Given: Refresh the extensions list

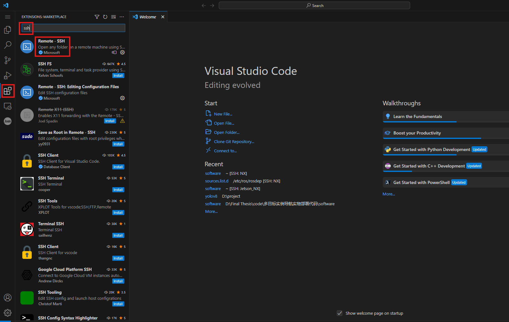Looking at the screenshot, I should 105,17.
